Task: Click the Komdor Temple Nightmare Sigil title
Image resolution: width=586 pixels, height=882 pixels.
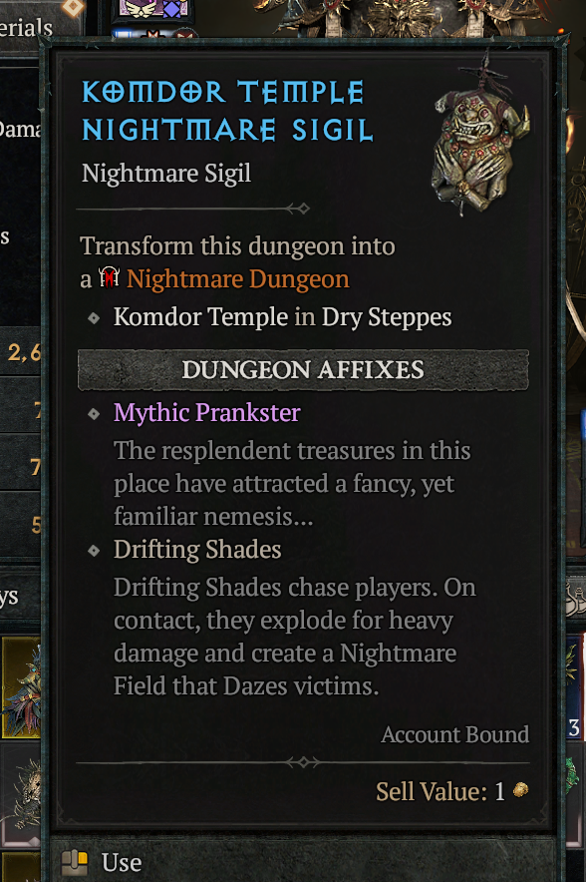Action: [x=227, y=111]
